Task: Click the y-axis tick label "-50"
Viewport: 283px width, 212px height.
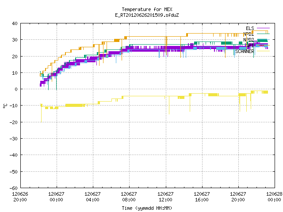Action: (x=14, y=172)
